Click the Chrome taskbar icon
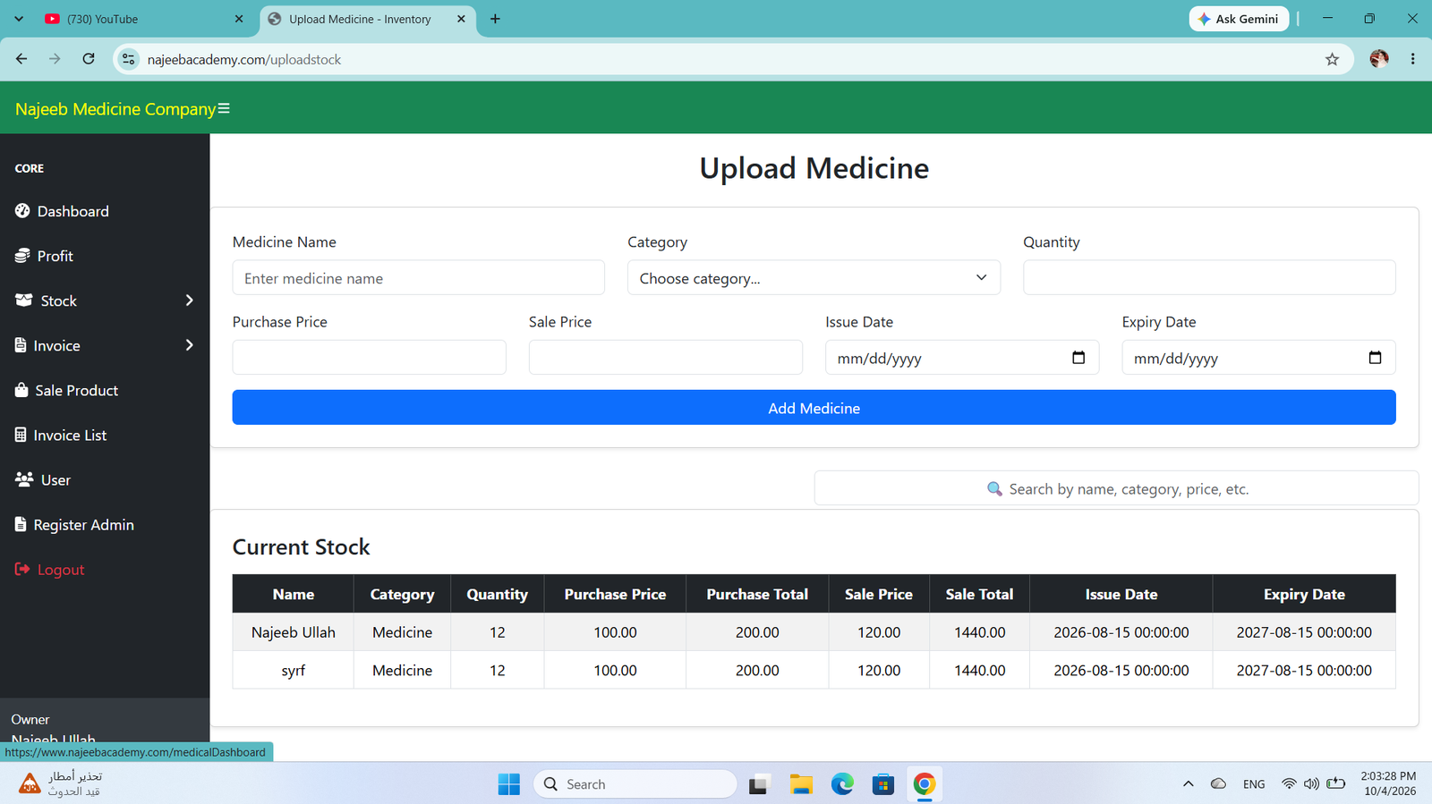The image size is (1432, 804). point(925,784)
